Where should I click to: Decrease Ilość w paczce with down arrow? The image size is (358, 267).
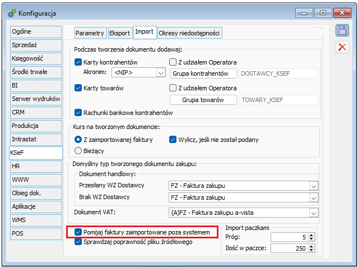[x=311, y=250]
